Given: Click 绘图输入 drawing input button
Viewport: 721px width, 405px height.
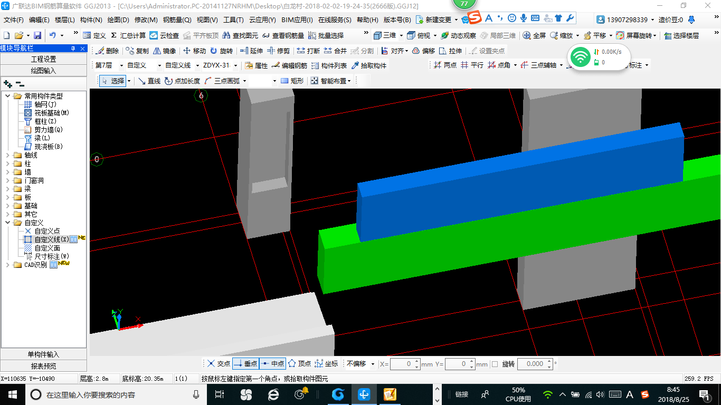Looking at the screenshot, I should (44, 70).
